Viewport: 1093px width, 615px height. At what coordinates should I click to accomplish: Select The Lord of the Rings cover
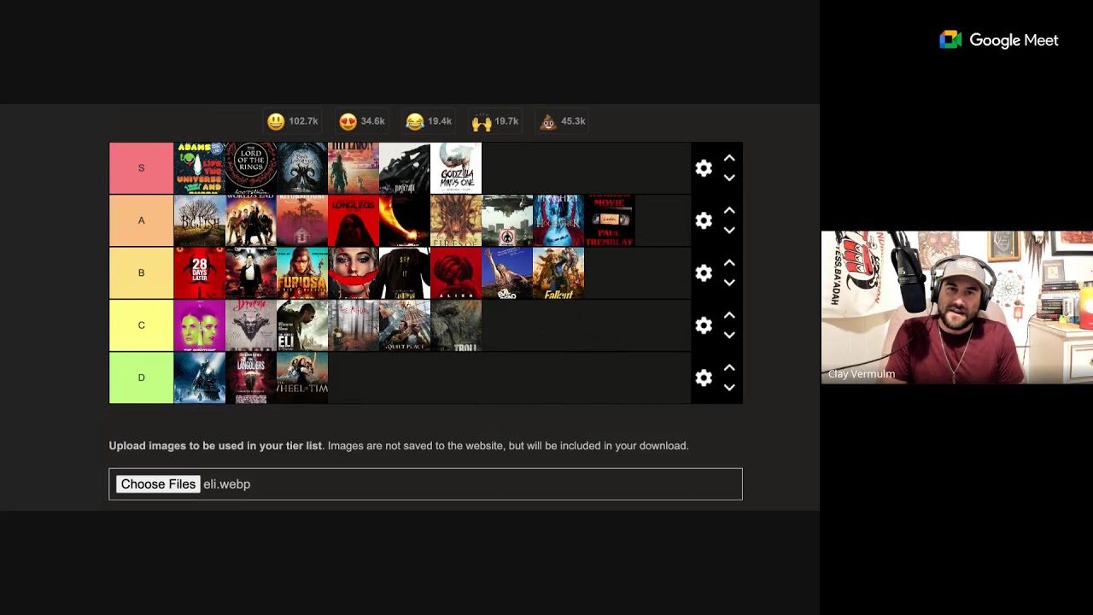[x=251, y=168]
